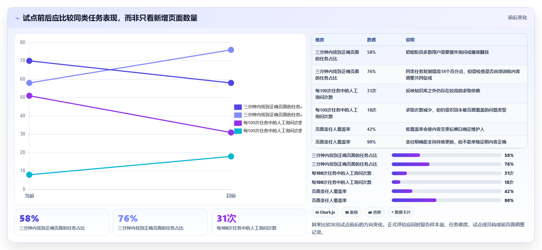Click the progress bar showing 76%
Viewport: 542px width, 250px height.
[446, 164]
